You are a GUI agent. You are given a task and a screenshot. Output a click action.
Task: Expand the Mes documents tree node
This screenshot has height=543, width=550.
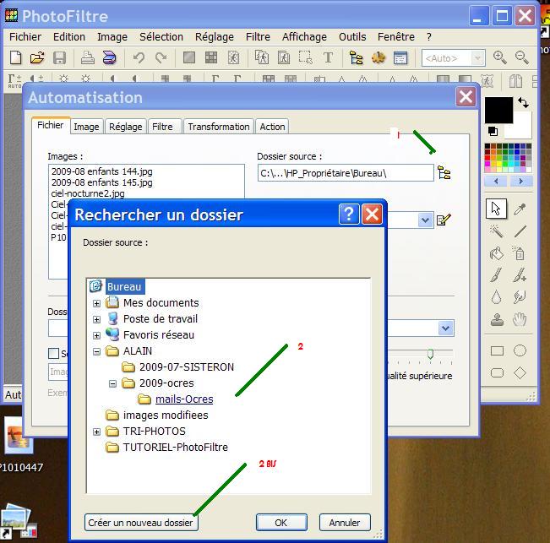96,303
